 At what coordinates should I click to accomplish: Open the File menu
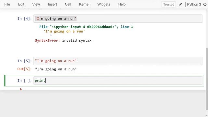coord(7,4)
